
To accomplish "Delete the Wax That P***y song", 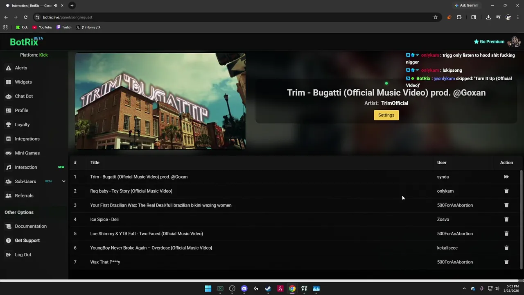I will 506,262.
